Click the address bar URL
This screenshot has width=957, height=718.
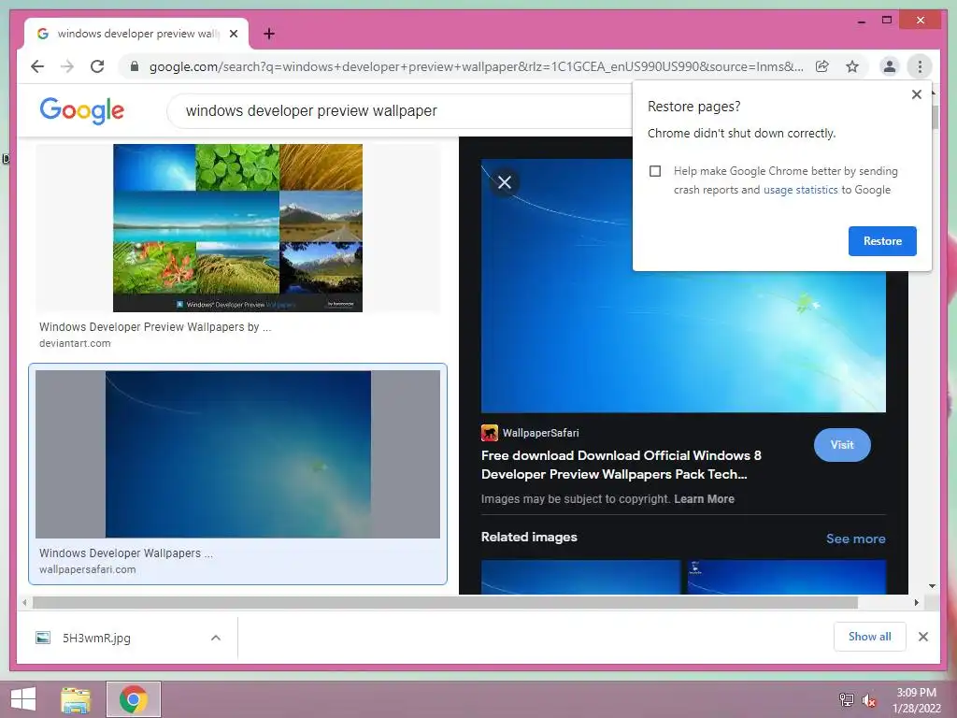point(476,66)
